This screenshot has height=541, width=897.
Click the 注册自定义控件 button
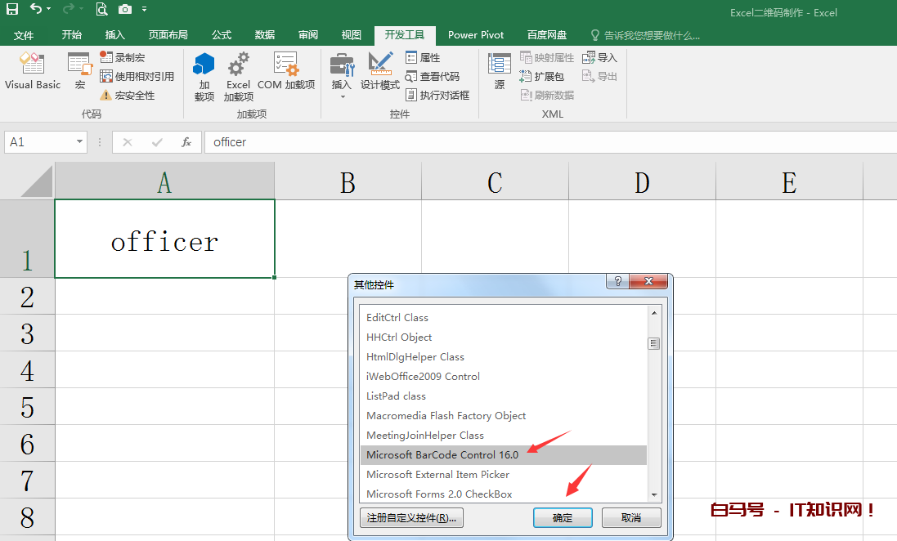(411, 518)
